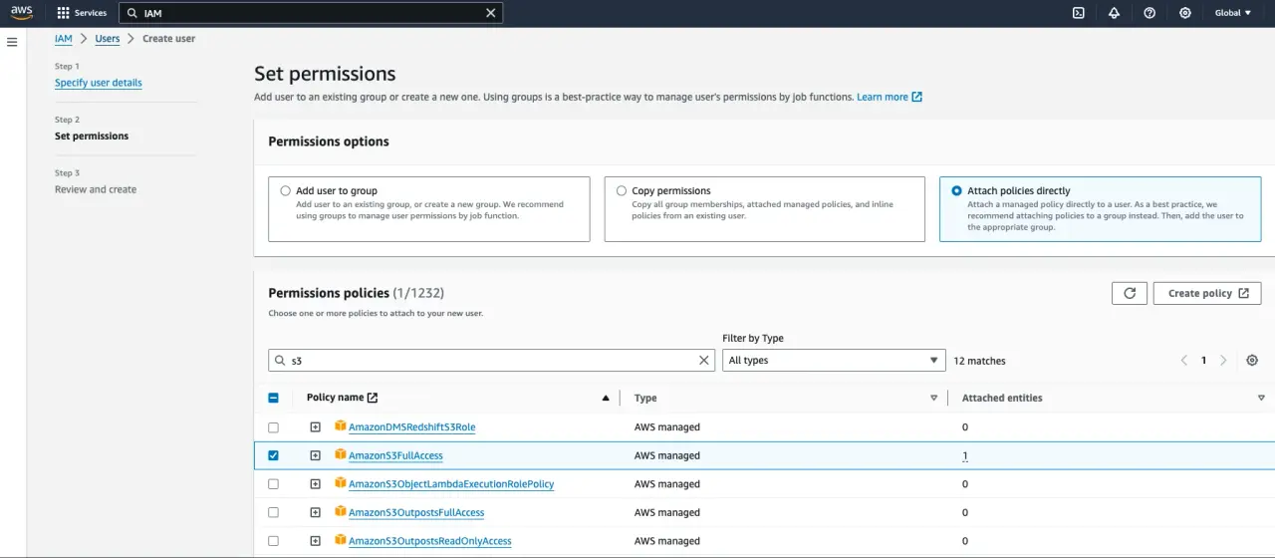Uncheck the AmazonS3FullAccess checkbox

[x=274, y=455]
